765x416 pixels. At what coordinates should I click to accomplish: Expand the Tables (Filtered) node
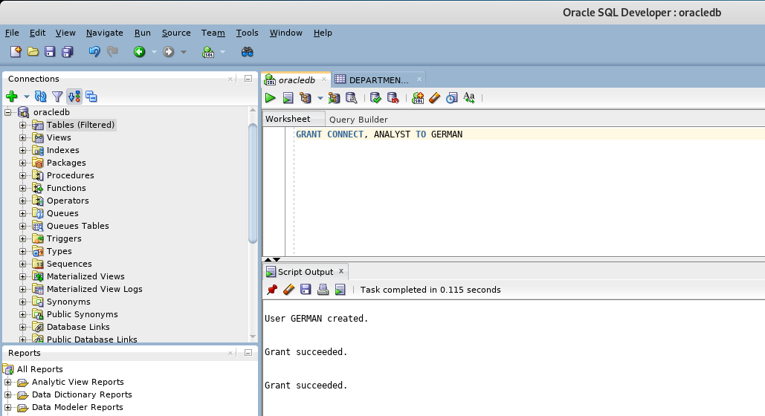[x=22, y=125]
